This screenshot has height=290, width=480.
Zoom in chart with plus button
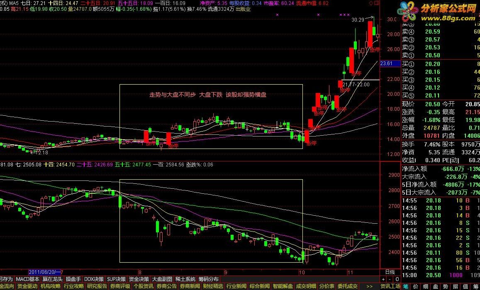[383, 279]
